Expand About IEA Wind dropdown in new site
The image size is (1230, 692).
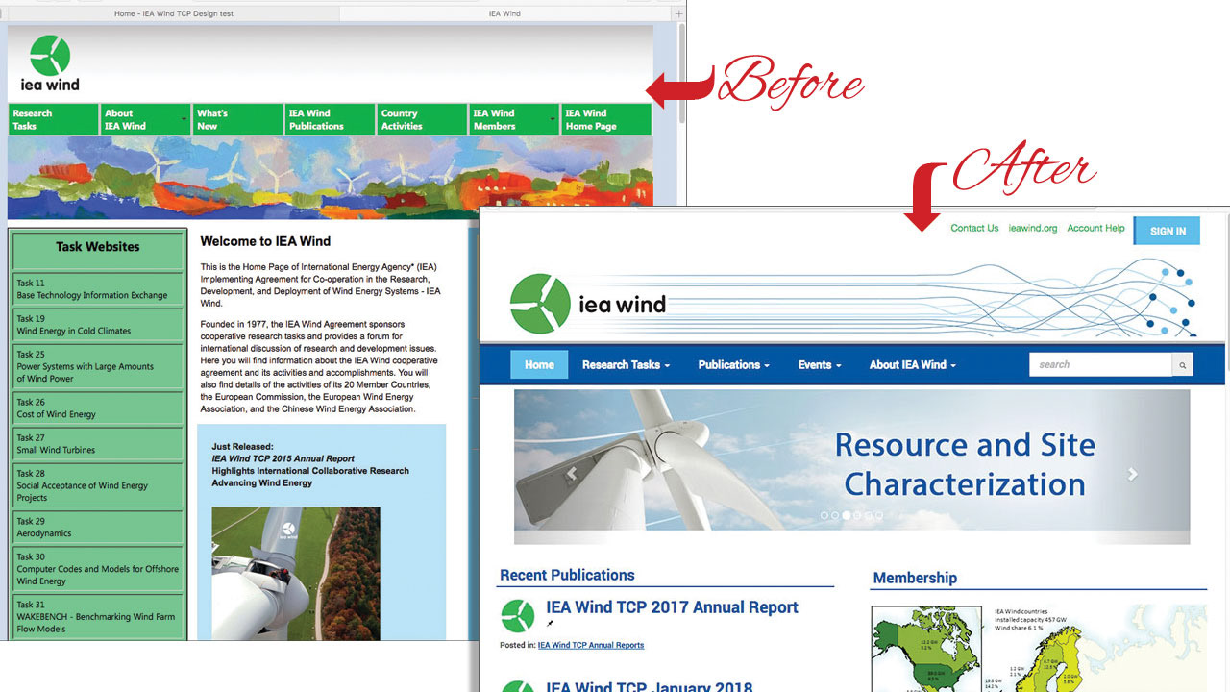tap(913, 365)
